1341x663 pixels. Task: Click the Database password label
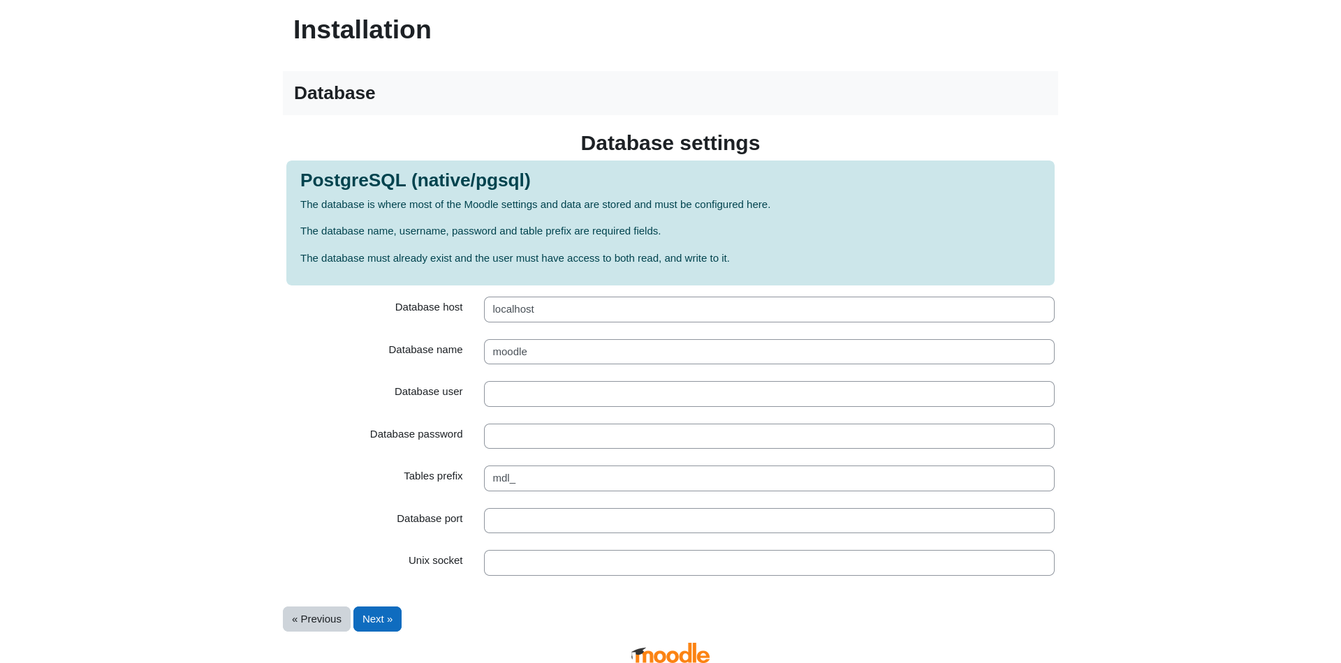coord(416,434)
